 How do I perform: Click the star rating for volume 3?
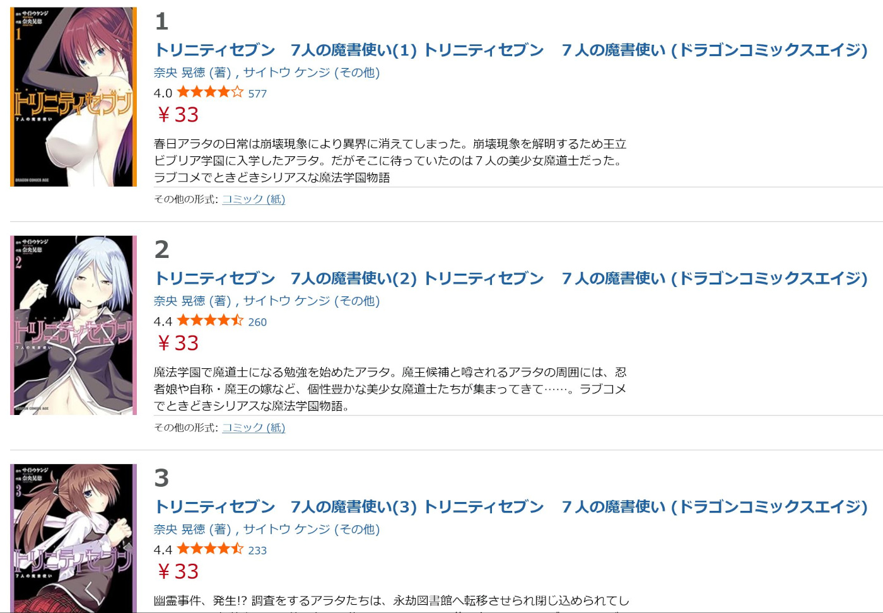[x=210, y=549]
